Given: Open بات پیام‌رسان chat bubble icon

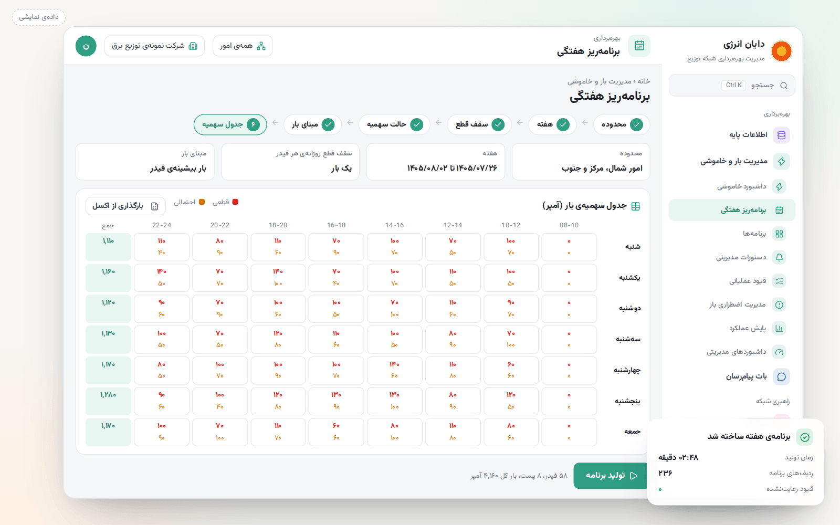Looking at the screenshot, I should [x=781, y=376].
